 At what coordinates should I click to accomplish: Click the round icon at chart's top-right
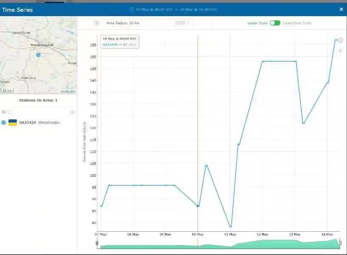340,40
